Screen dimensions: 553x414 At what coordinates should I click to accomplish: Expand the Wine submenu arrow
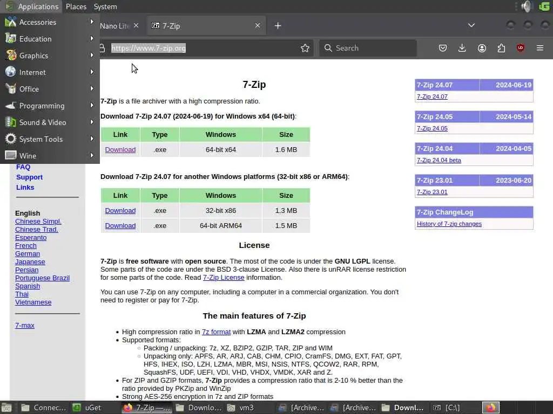(x=92, y=155)
